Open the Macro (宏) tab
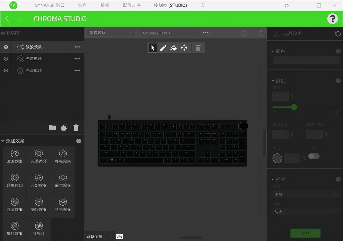Screen dimensions: 343x241 (203, 5)
